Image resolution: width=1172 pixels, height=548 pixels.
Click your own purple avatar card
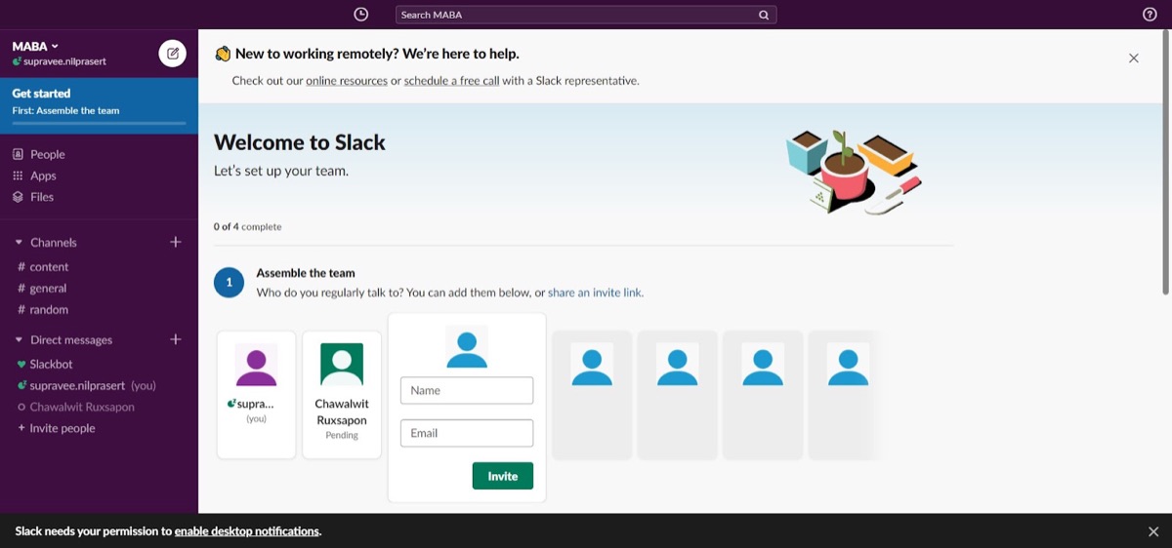click(256, 395)
